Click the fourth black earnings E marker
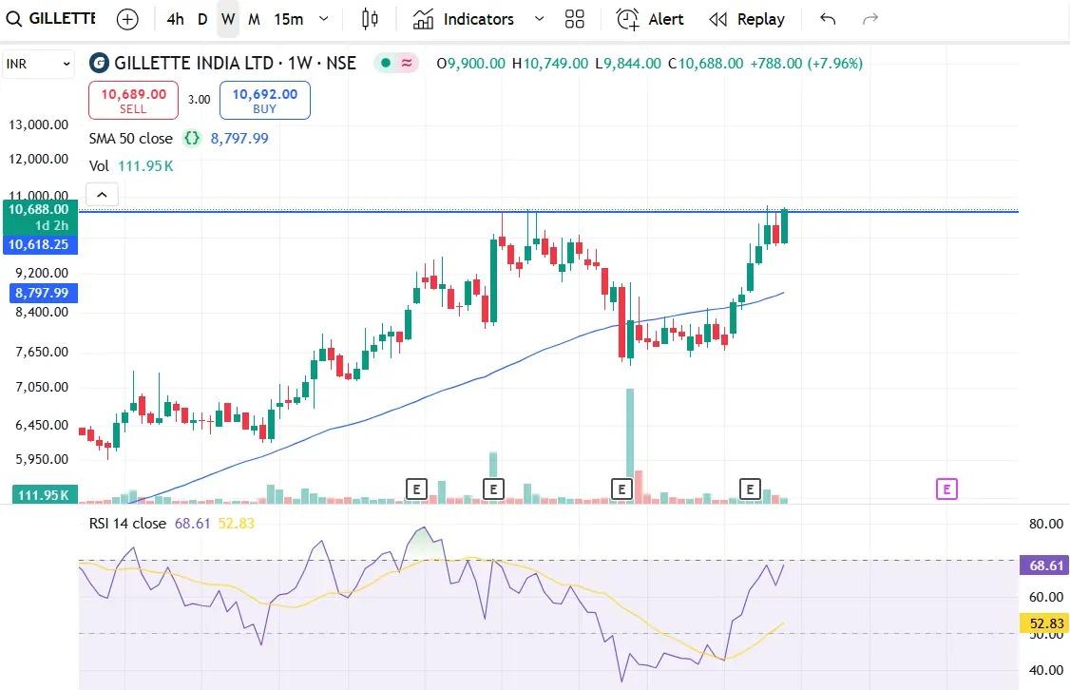The image size is (1070, 690). click(750, 489)
